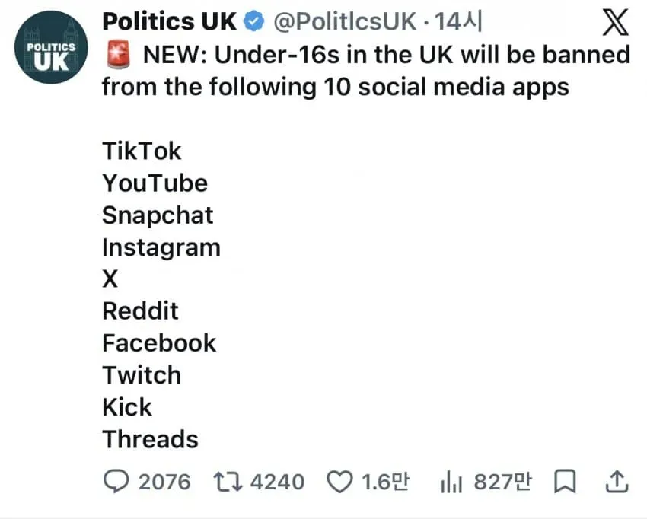Click the blue verified badge

coord(254,21)
